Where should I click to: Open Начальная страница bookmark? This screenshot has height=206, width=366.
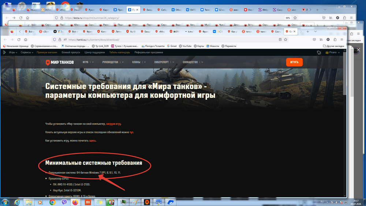(x=15, y=46)
